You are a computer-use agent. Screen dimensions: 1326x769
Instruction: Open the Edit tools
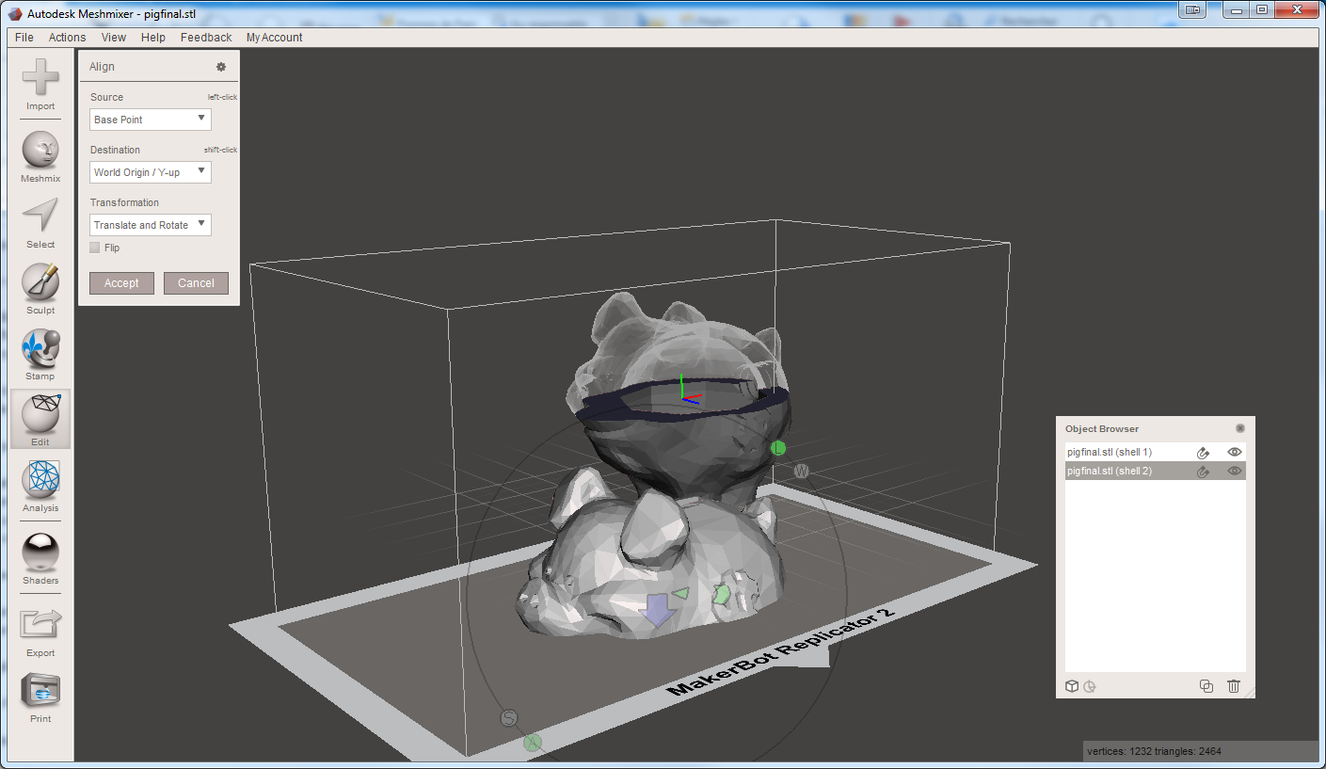tap(40, 420)
